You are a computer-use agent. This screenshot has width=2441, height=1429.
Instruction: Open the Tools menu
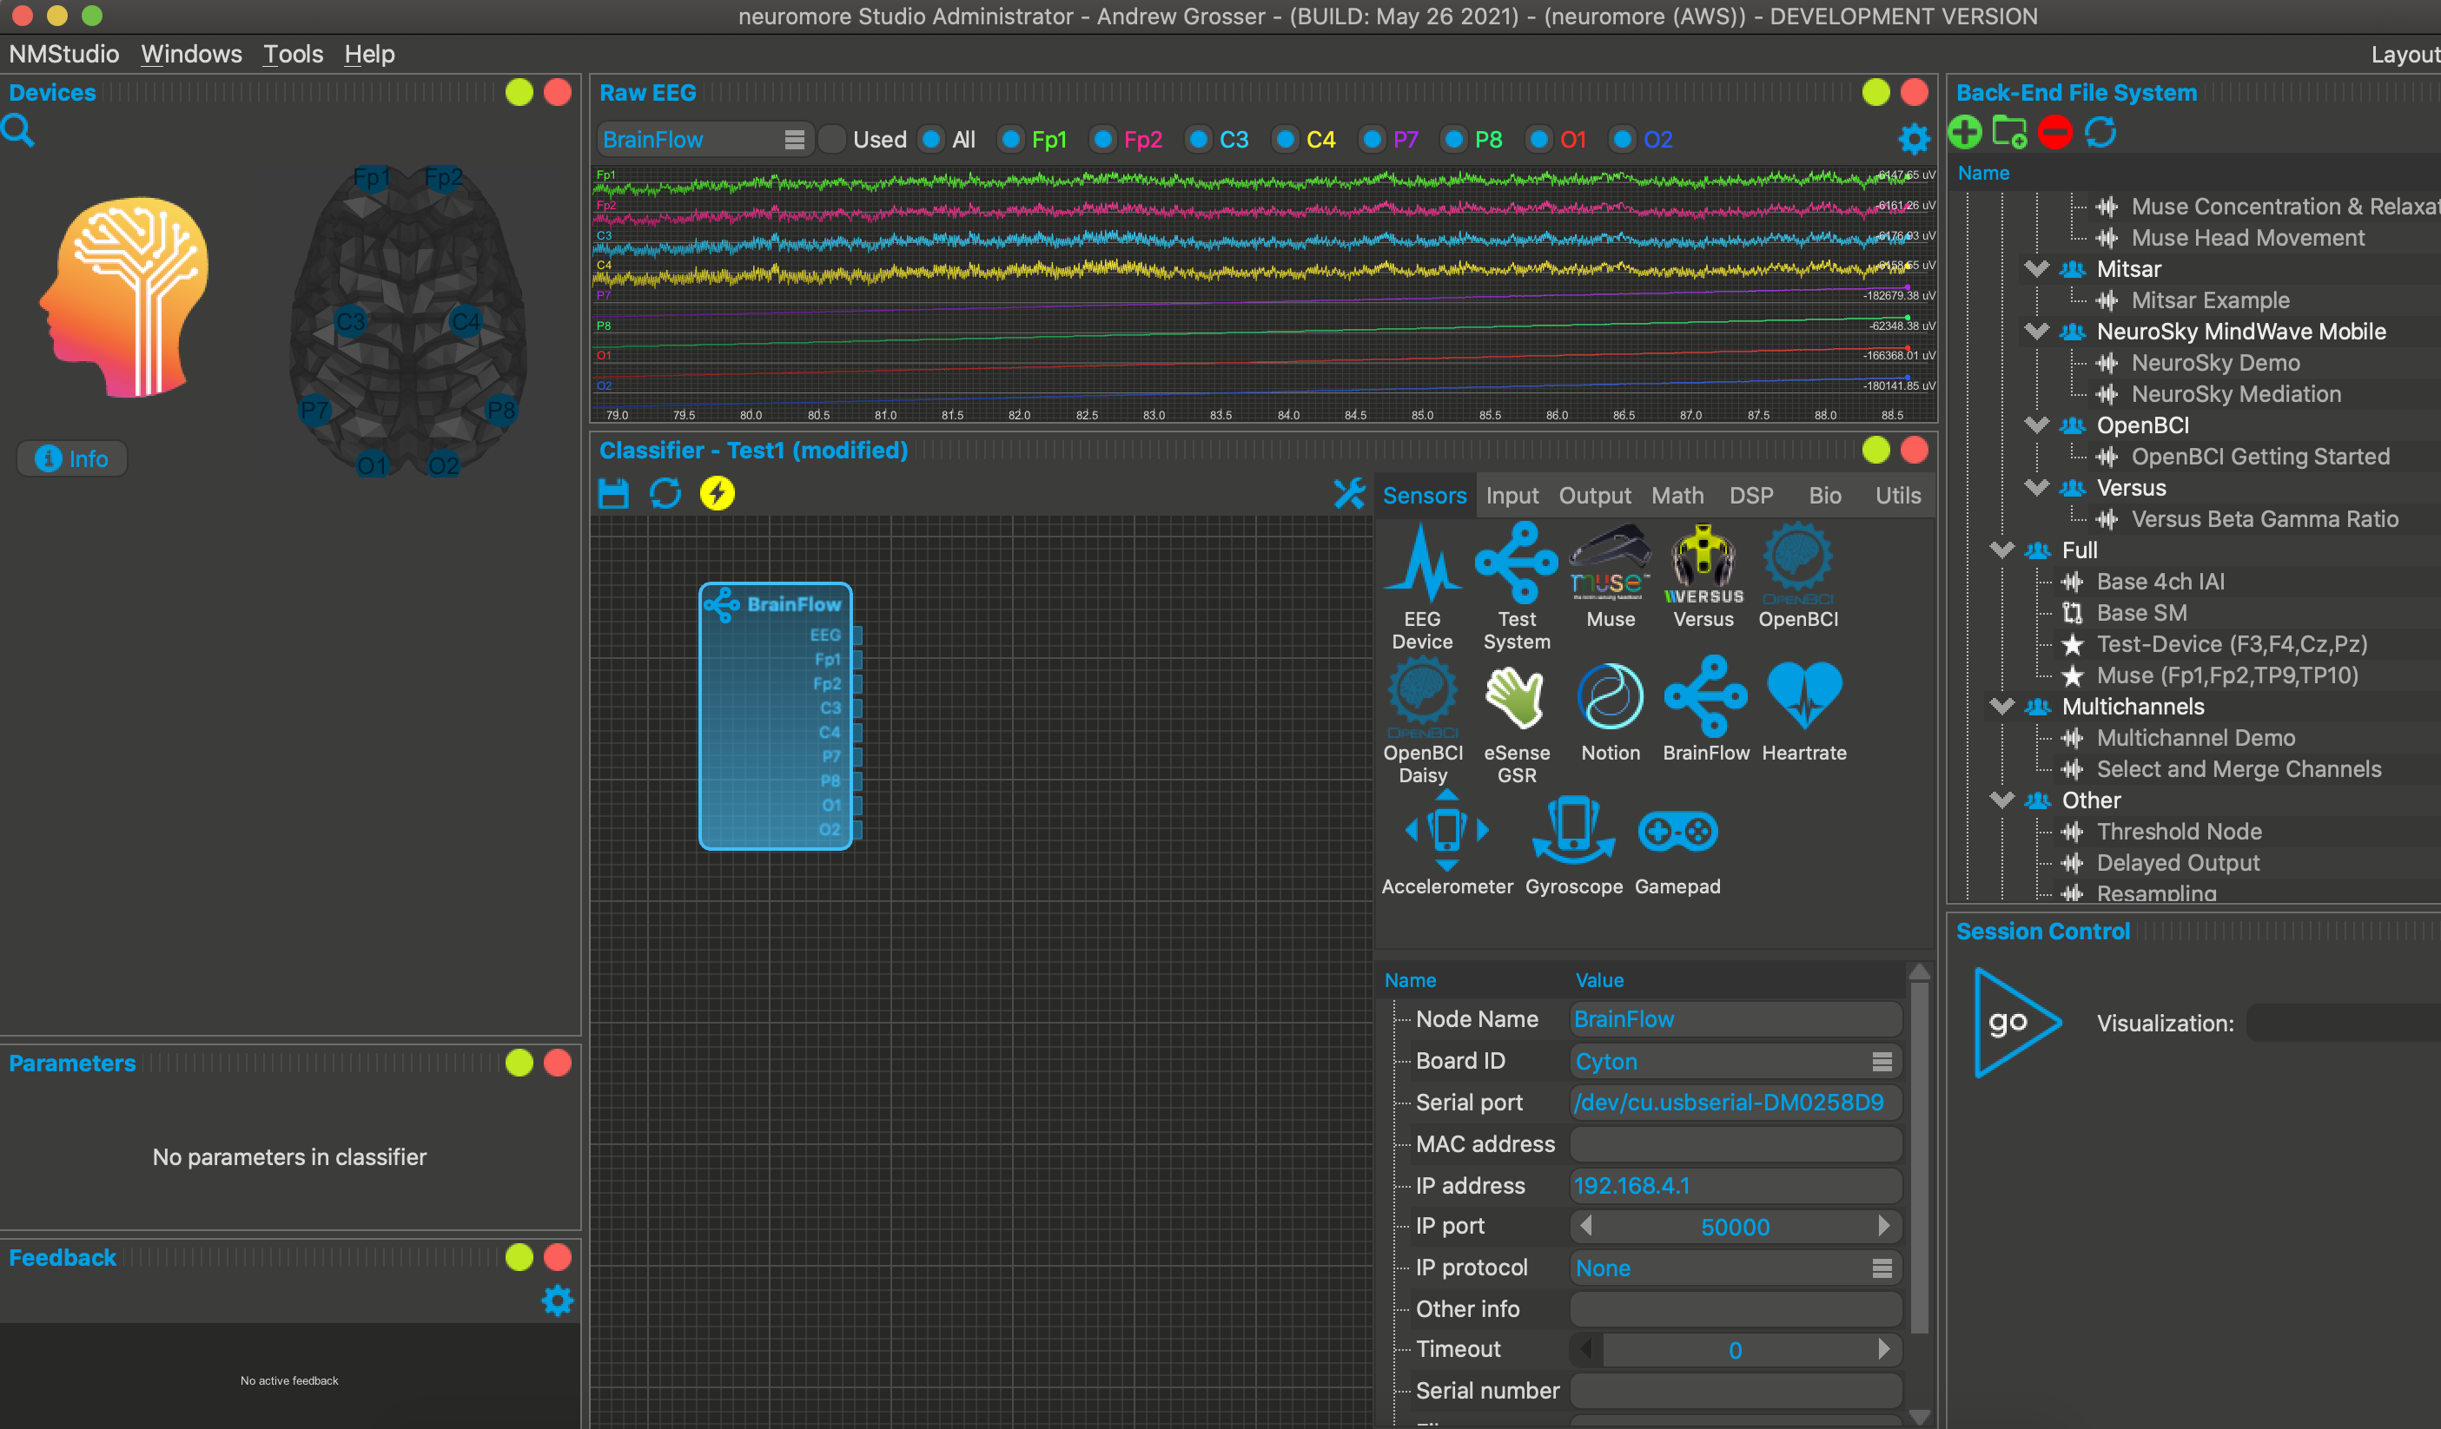point(293,54)
